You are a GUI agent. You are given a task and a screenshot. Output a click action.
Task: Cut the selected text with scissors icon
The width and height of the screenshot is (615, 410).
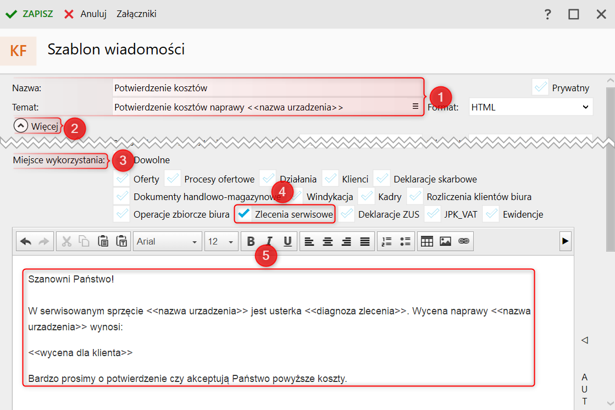67,241
